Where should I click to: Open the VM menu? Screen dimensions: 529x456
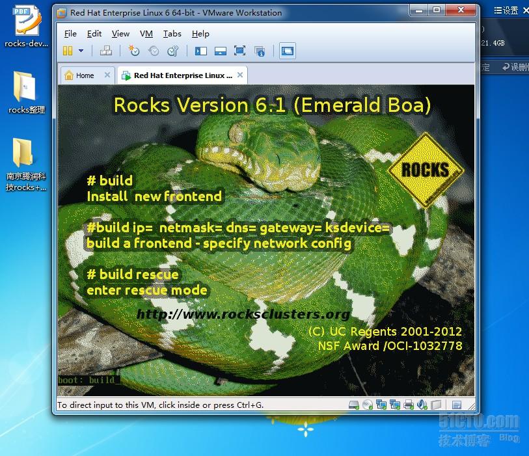pyautogui.click(x=146, y=34)
